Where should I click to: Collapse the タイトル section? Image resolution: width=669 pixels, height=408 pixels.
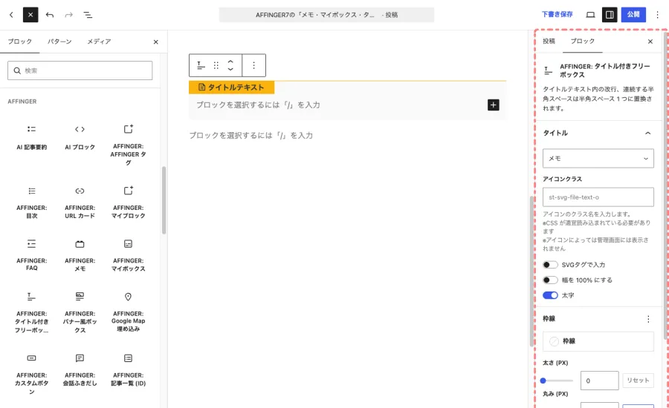[598, 133]
